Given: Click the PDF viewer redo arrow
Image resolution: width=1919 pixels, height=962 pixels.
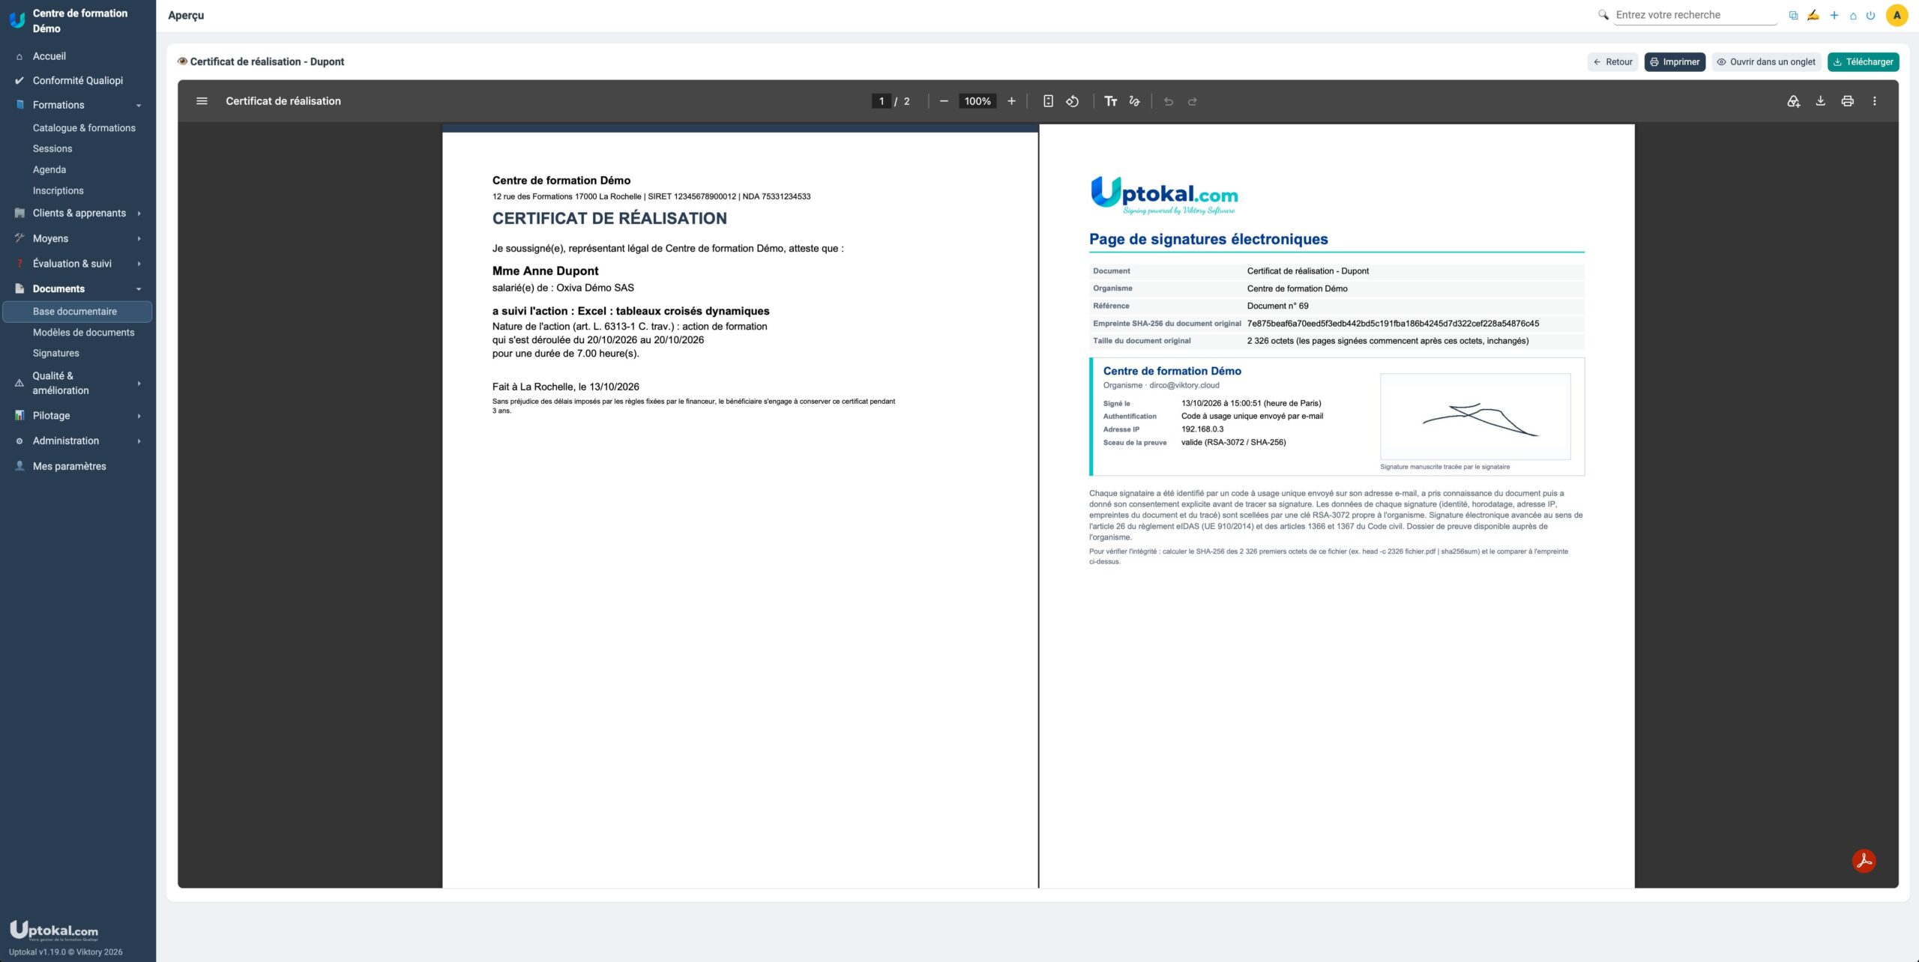Looking at the screenshot, I should 1193,101.
